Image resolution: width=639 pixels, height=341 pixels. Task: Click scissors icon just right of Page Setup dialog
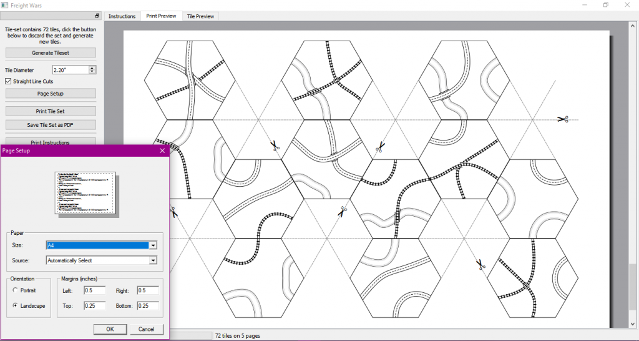pos(173,212)
